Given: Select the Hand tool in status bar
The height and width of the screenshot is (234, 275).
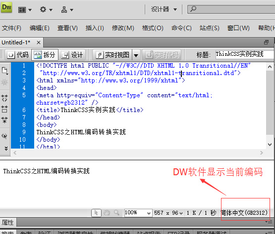Looking at the screenshot, I should (107, 213).
